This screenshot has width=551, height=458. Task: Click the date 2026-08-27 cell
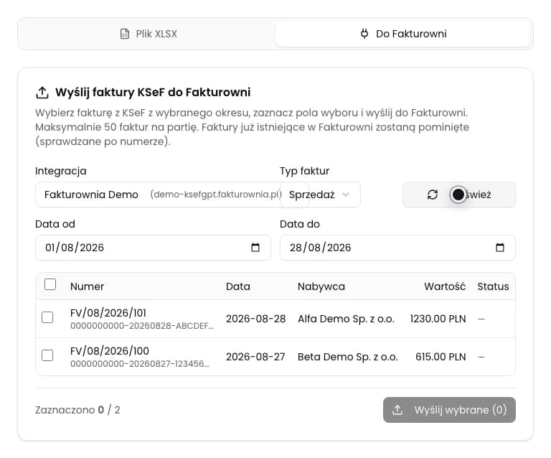(255, 357)
